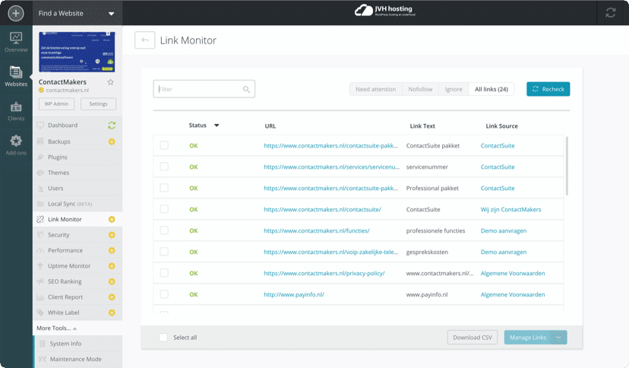The width and height of the screenshot is (629, 368).
Task: Click the ContactMakers site thumbnail
Action: 77,52
